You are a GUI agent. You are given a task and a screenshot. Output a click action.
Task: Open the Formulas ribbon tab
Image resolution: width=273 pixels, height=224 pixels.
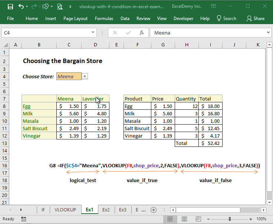pyautogui.click(x=104, y=19)
